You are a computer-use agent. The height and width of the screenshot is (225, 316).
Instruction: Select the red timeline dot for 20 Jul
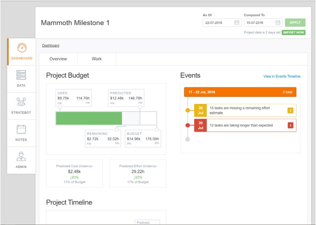tap(188, 125)
